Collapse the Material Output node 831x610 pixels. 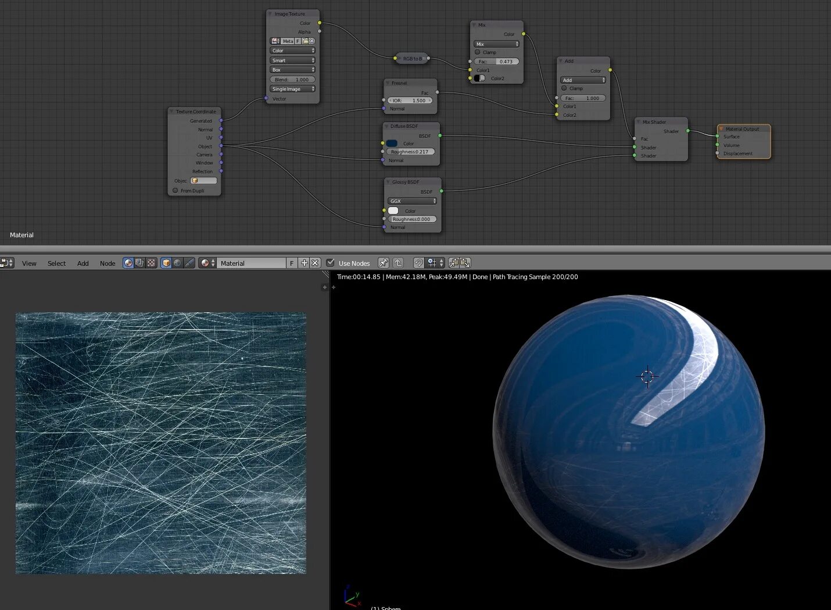click(x=721, y=129)
